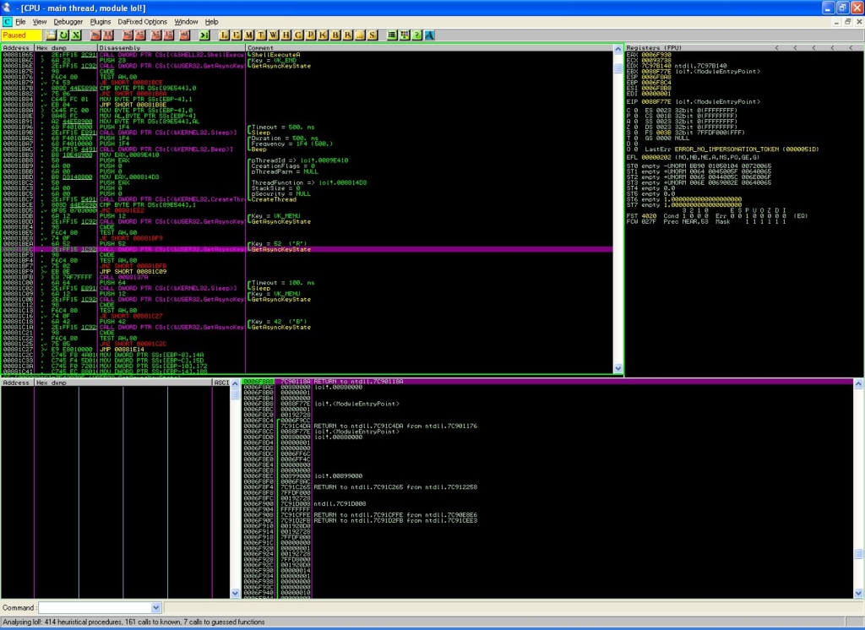This screenshot has height=630, width=865.
Task: Click the Step over toolbar icon
Action: tap(140, 35)
